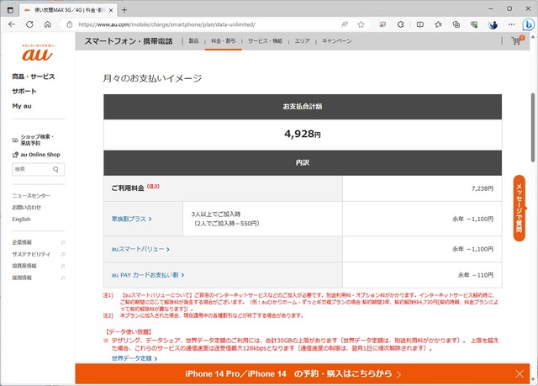Viewport: 538px width, 386px height.
Task: Open the 投資家情報 link
Action: pos(24,266)
